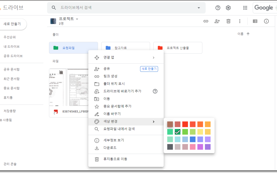The image size is (277, 173).
Task: Open the settings gear icon
Action: point(228,8)
